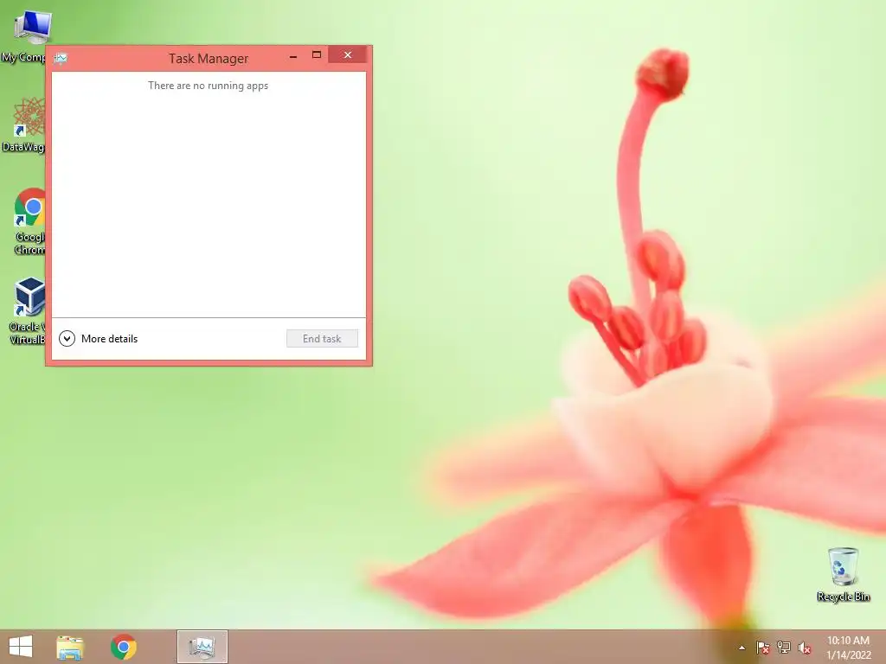886x664 pixels.
Task: Open the clock showing 10:10 AM
Action: click(848, 648)
